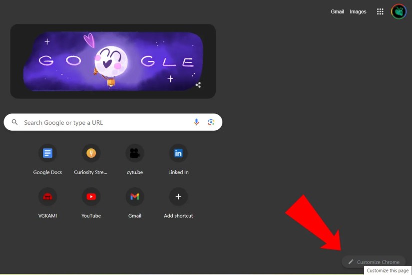Open the Google Docs shortcut
Viewport: 412px width, 275px height.
pyautogui.click(x=47, y=159)
